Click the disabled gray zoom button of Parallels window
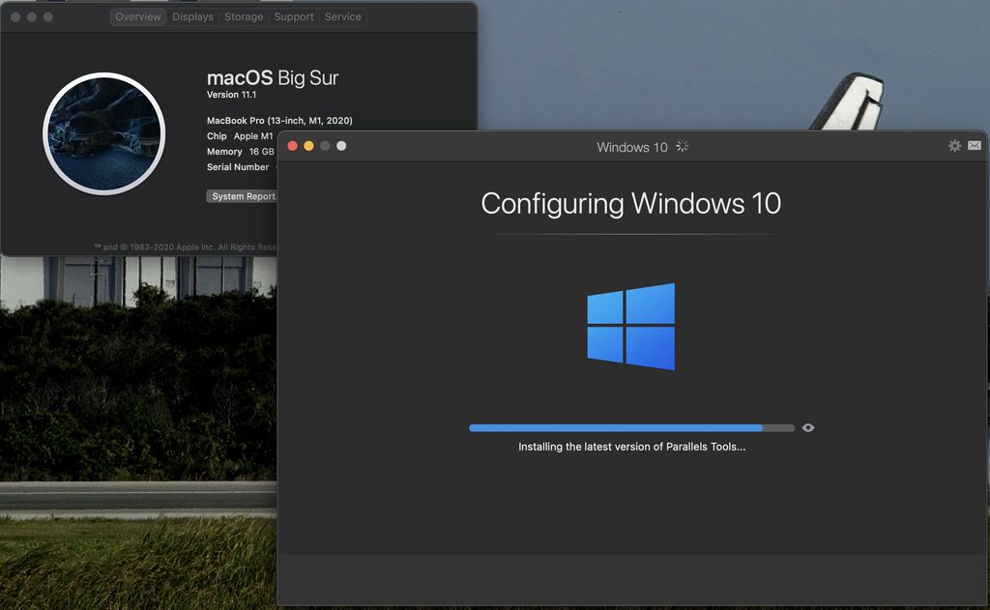 (325, 146)
